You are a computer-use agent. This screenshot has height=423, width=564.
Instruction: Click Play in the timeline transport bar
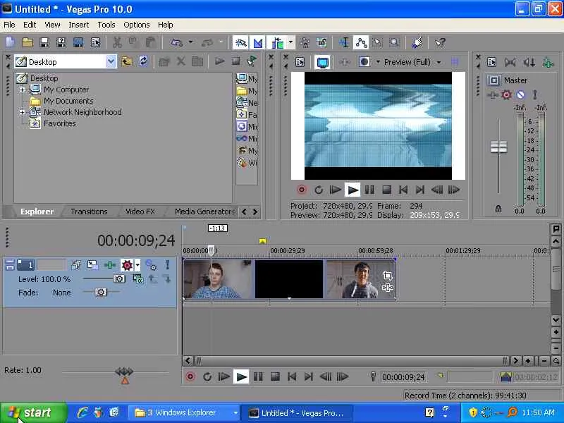click(x=241, y=376)
